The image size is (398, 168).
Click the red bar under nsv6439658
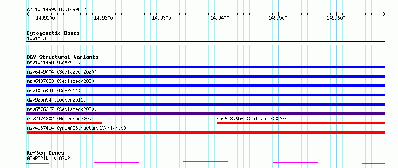click(x=301, y=123)
